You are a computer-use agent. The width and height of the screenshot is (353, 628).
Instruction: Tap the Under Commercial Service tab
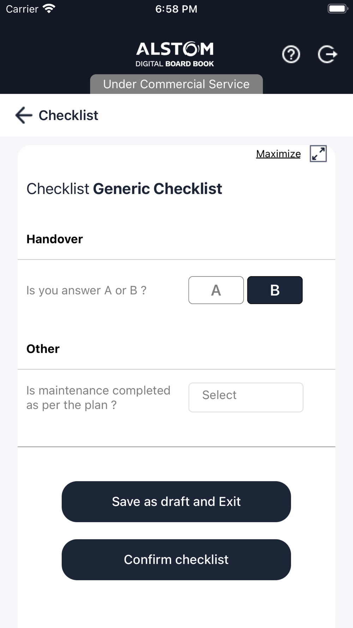[176, 84]
